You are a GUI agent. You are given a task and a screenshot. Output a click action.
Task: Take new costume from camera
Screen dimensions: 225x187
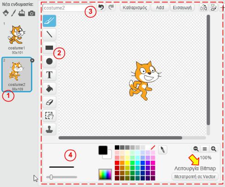tap(31, 13)
